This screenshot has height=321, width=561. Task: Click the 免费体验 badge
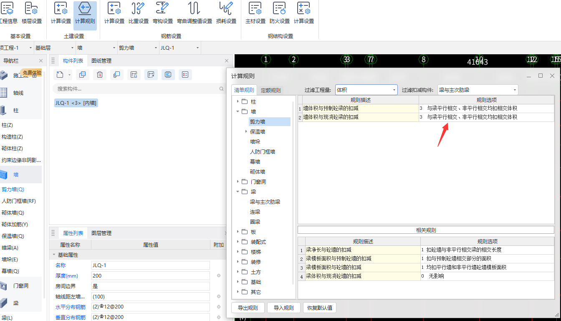[32, 73]
